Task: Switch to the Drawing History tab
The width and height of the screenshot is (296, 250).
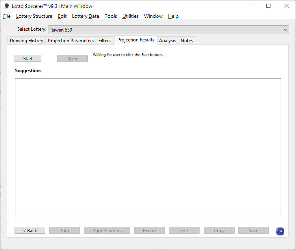Action: pyautogui.click(x=26, y=41)
